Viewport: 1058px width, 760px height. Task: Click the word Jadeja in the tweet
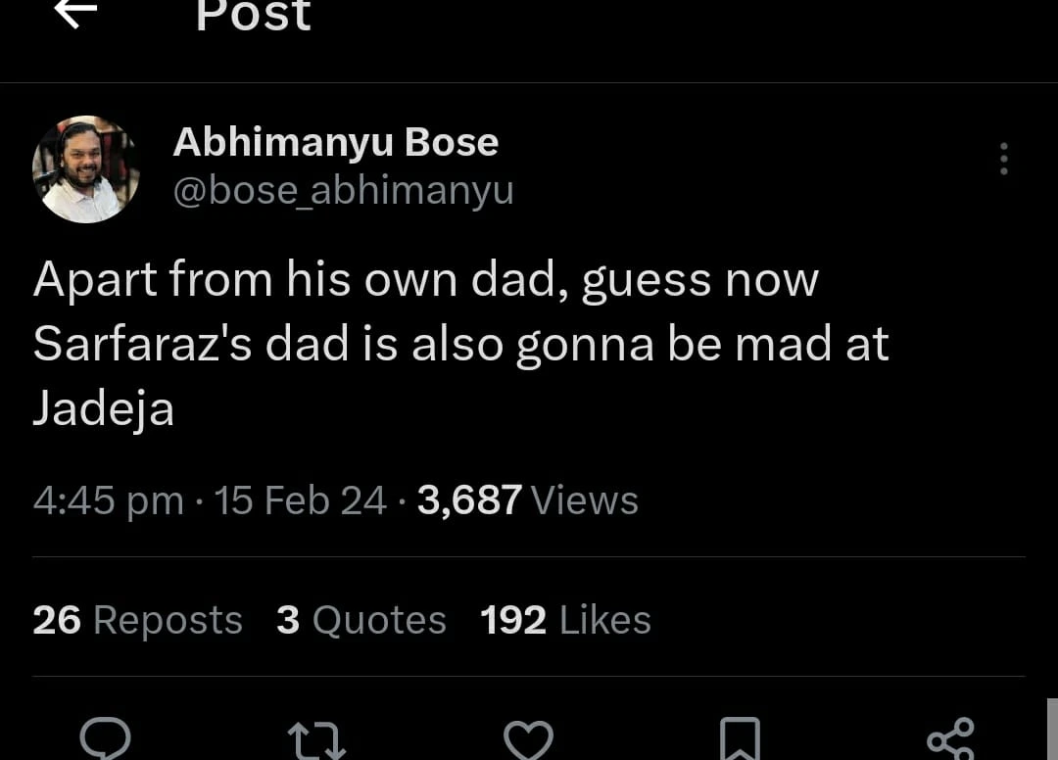point(103,408)
